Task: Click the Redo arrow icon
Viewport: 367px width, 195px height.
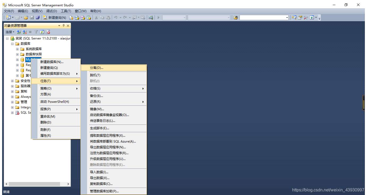Action: point(125,17)
